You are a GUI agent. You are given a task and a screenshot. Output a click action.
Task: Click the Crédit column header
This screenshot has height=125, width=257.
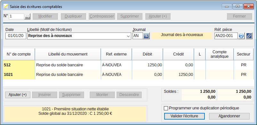[x=178, y=54]
